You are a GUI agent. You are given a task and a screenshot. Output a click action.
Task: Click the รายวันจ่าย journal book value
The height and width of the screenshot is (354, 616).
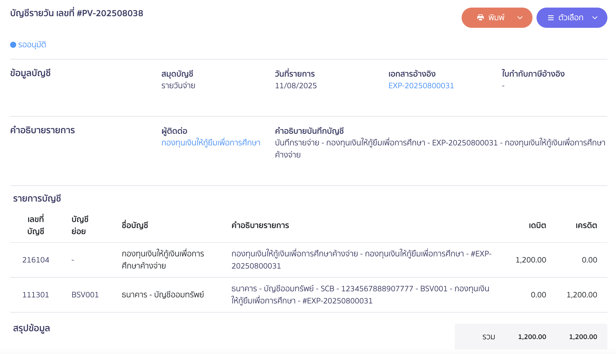click(178, 86)
